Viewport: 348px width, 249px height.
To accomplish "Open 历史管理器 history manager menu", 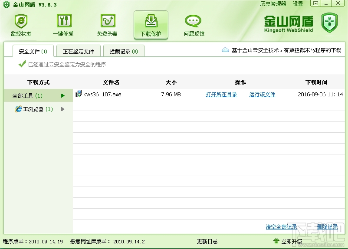I will [x=273, y=4].
